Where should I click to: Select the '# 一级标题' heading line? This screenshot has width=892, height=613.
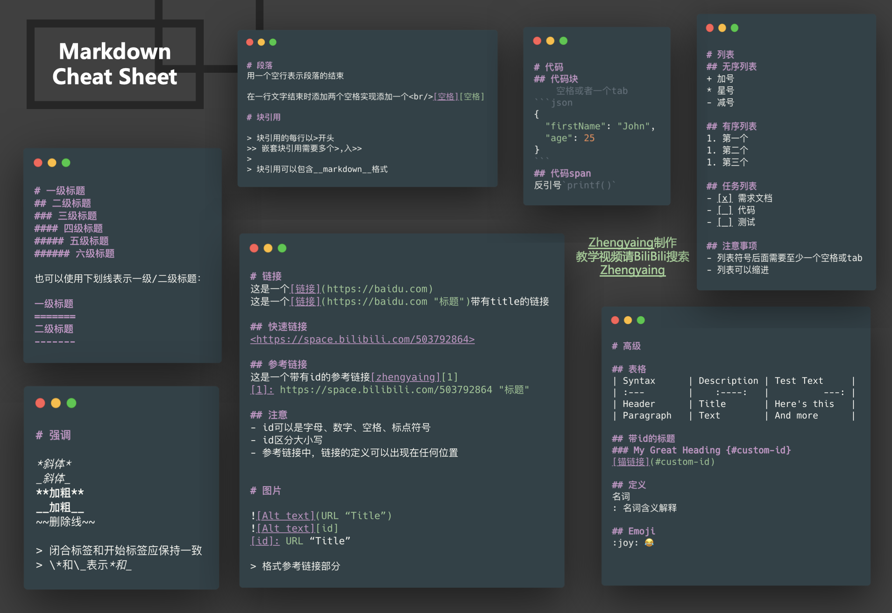(60, 191)
